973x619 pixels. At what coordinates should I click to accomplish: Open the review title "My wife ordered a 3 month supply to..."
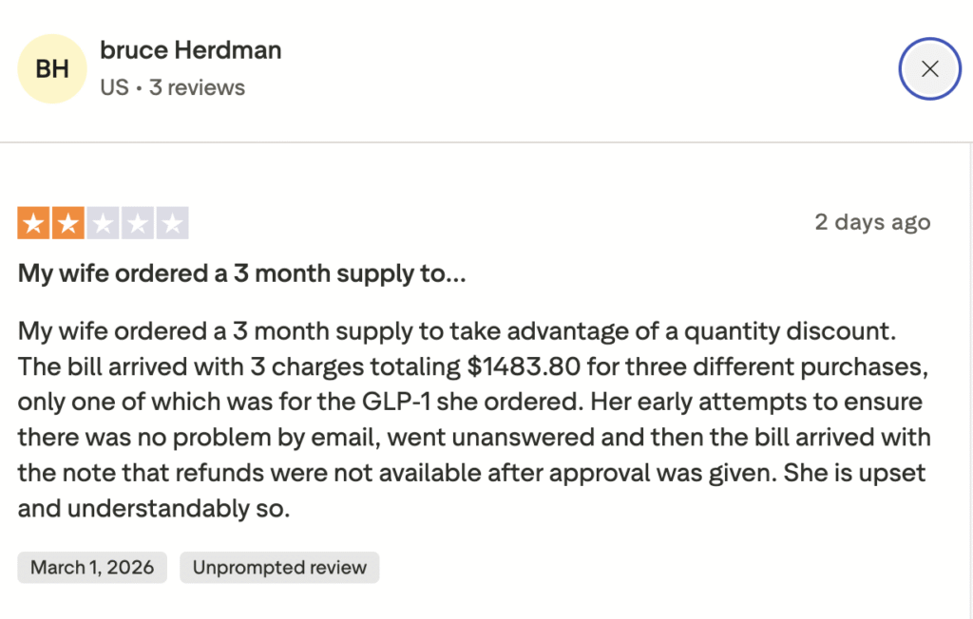pos(242,274)
